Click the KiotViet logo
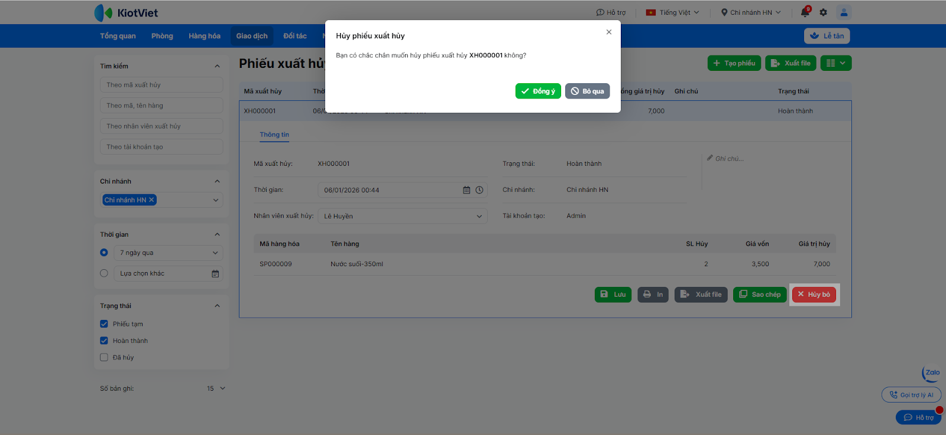The height and width of the screenshot is (435, 946). (126, 12)
